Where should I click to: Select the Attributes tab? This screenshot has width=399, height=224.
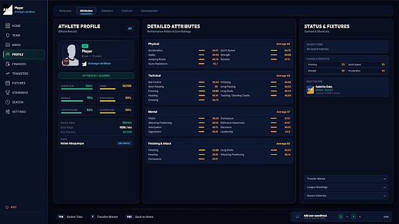pos(86,11)
